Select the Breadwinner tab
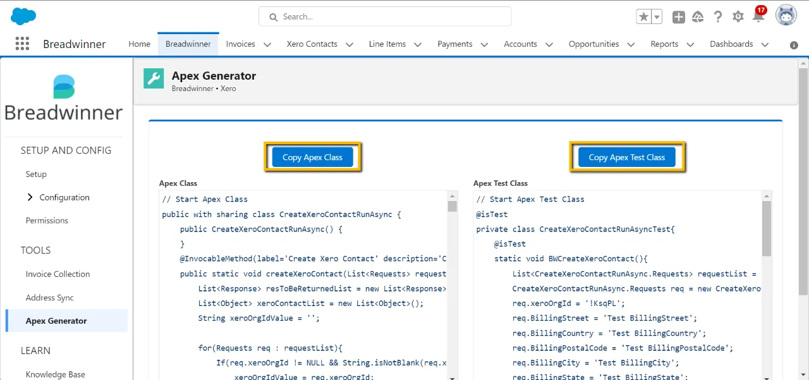The width and height of the screenshot is (809, 380). tap(188, 44)
